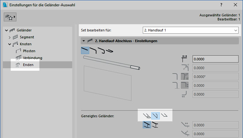
Task: Expand the Segment tree node
Action: pyautogui.click(x=9, y=37)
